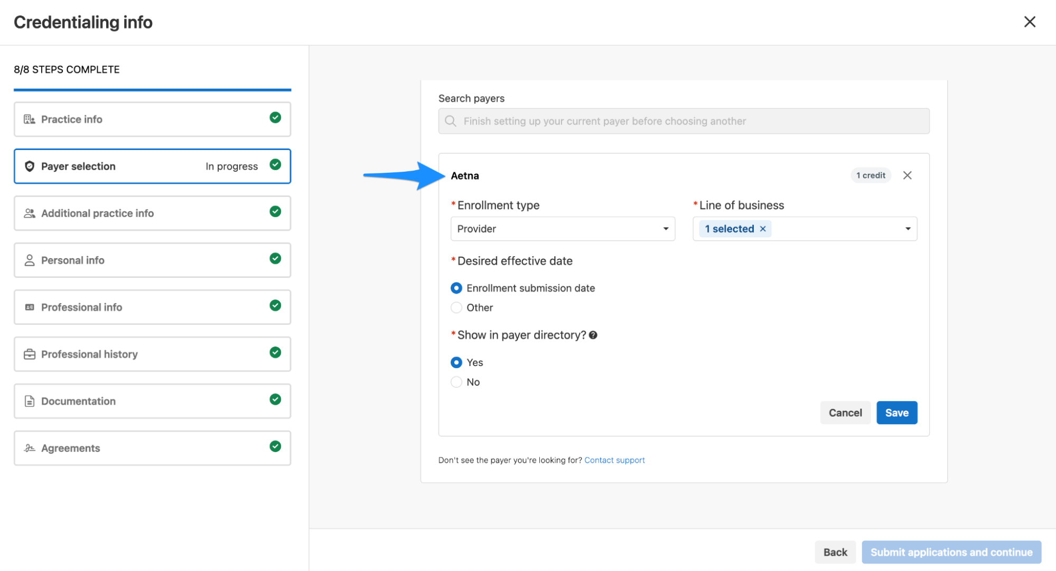Expand the Line of business dropdown arrow
The height and width of the screenshot is (571, 1056).
tap(908, 229)
